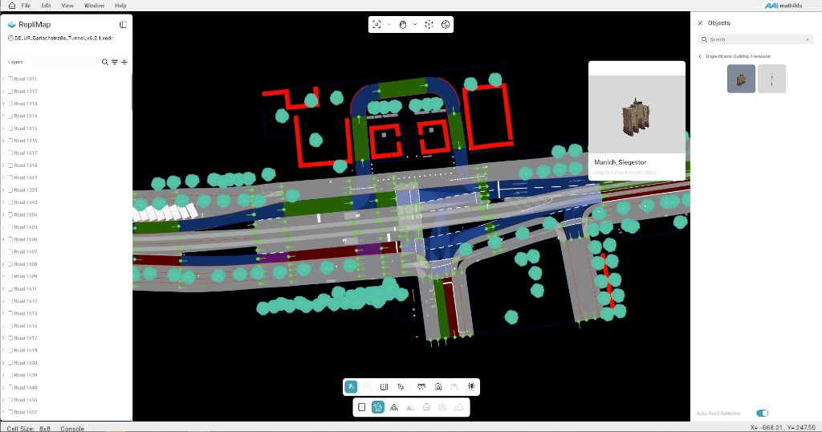Select the second object thumbnail (pole)

point(771,79)
